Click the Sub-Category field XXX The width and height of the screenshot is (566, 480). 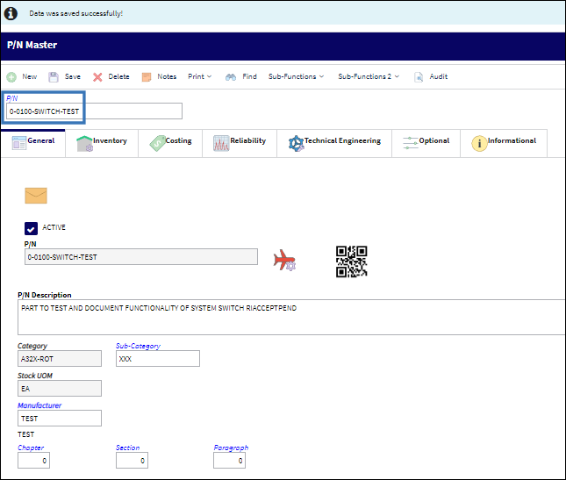click(158, 359)
